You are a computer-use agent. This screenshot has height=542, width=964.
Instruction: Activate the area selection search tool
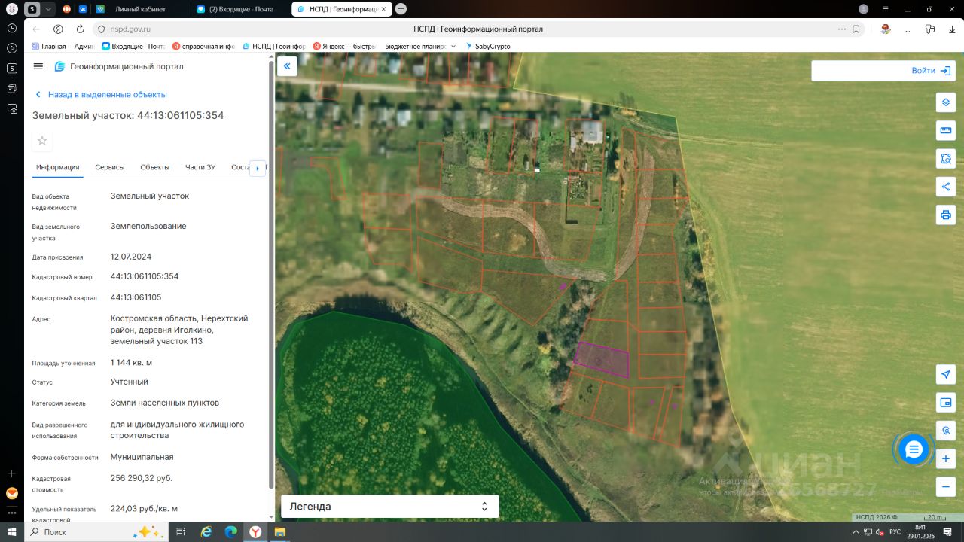coord(946,159)
